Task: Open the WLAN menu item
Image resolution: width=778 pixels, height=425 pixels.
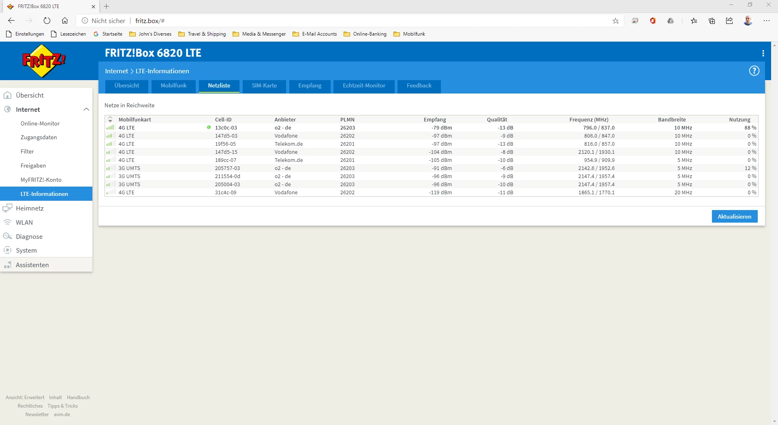Action: tap(24, 222)
